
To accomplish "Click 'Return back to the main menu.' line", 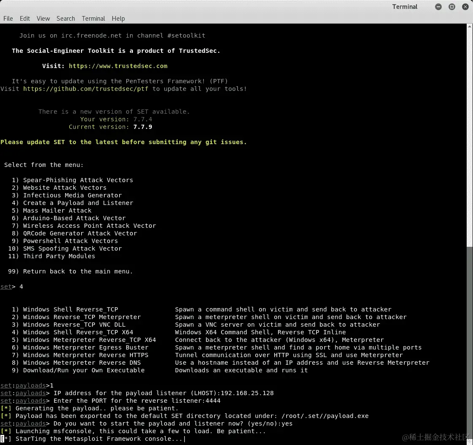I will pos(70,271).
